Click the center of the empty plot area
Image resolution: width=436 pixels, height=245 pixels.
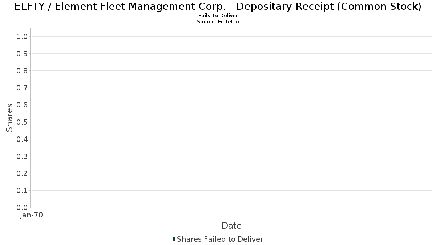232,118
